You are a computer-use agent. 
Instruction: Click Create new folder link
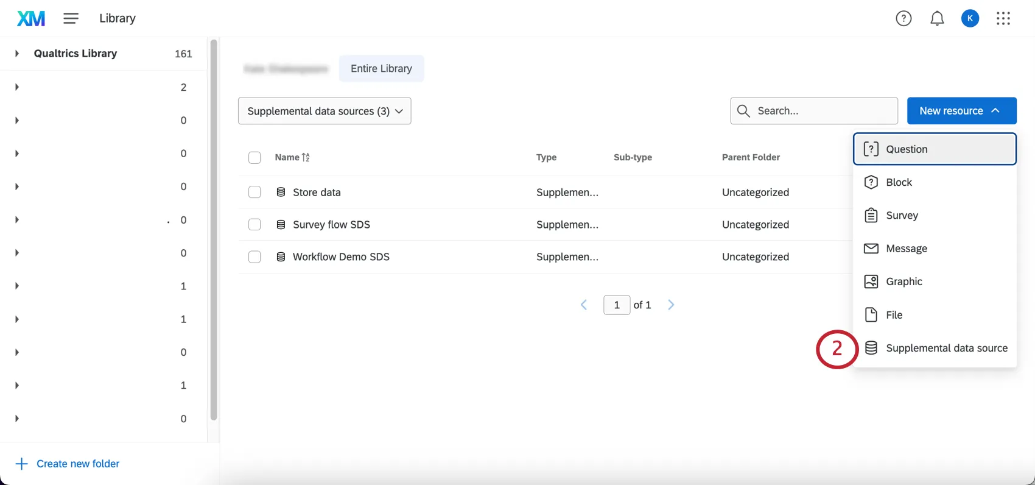tap(78, 464)
